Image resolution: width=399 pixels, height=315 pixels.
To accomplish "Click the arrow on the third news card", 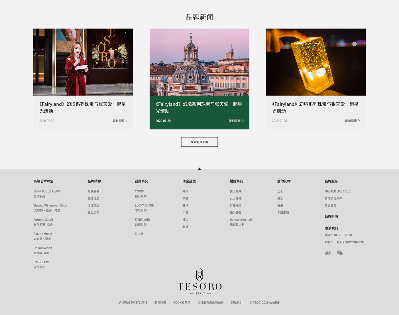I will click(x=359, y=121).
